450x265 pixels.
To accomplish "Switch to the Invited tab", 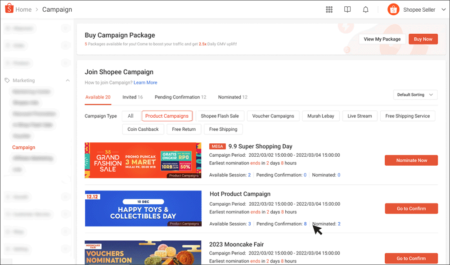I will coord(132,97).
